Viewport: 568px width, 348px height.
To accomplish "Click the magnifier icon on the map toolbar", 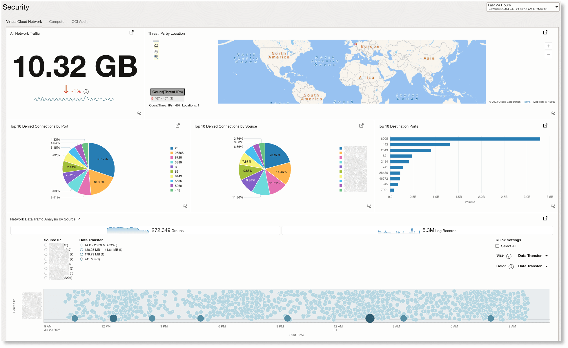I will pos(156,57).
